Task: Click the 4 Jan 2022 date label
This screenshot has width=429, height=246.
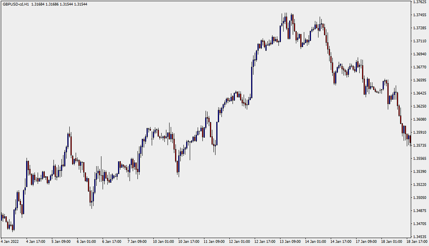Action: [10, 241]
